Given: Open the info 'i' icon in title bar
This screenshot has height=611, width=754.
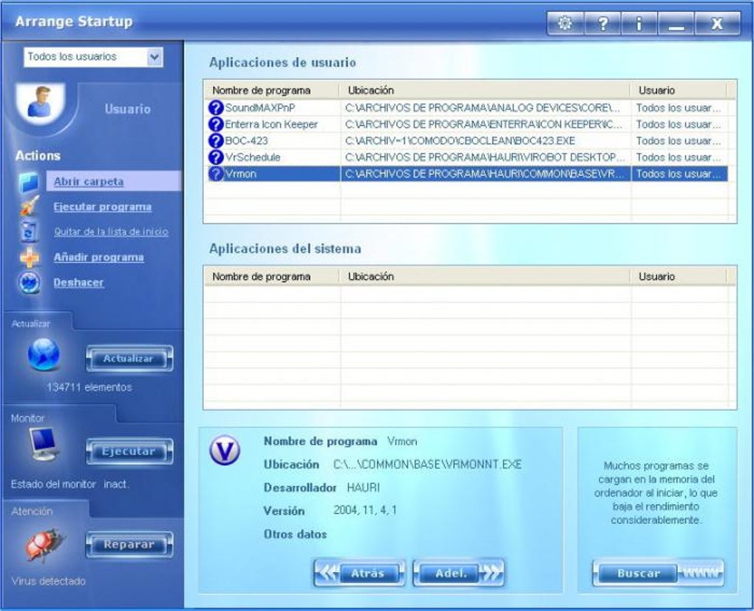Looking at the screenshot, I should (639, 23).
